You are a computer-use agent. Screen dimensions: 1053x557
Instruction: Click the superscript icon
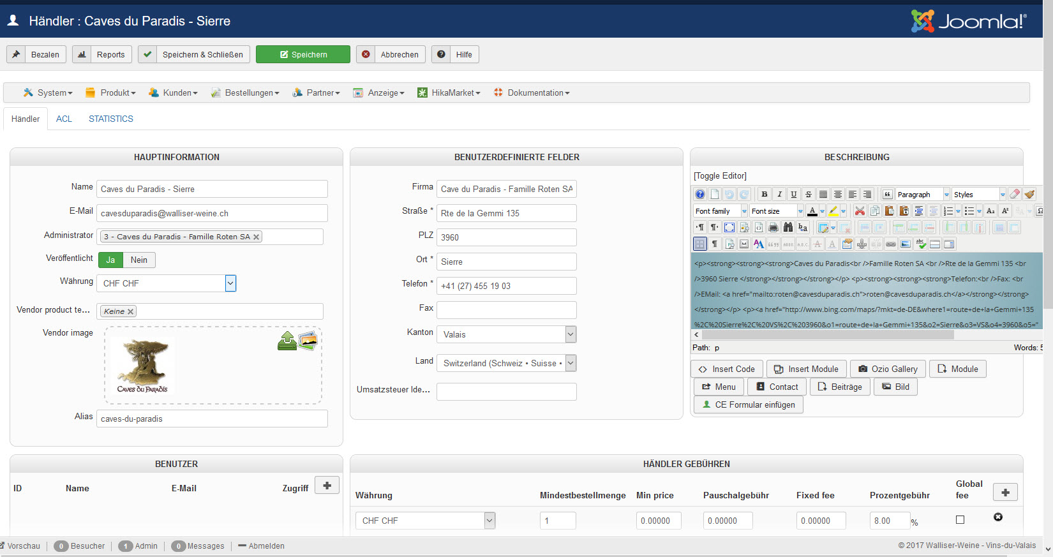pos(1005,211)
